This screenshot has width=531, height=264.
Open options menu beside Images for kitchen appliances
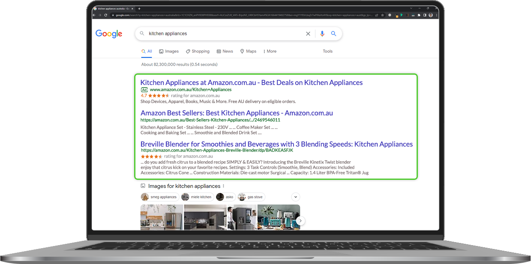223,186
